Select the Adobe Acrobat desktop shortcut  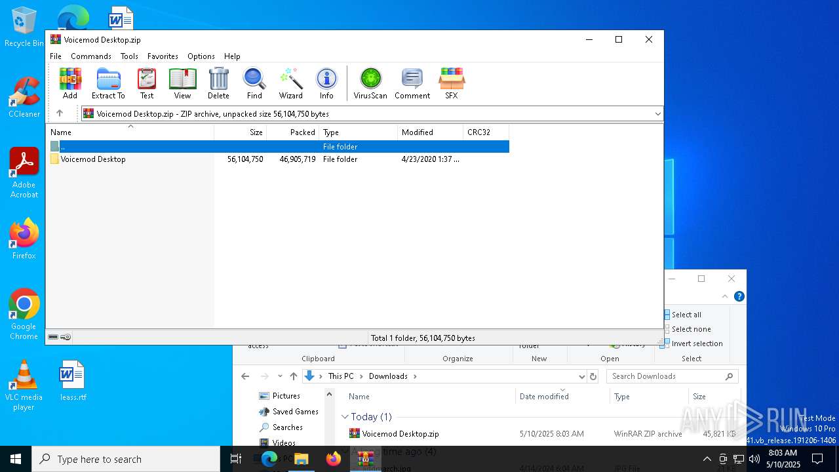(x=24, y=173)
